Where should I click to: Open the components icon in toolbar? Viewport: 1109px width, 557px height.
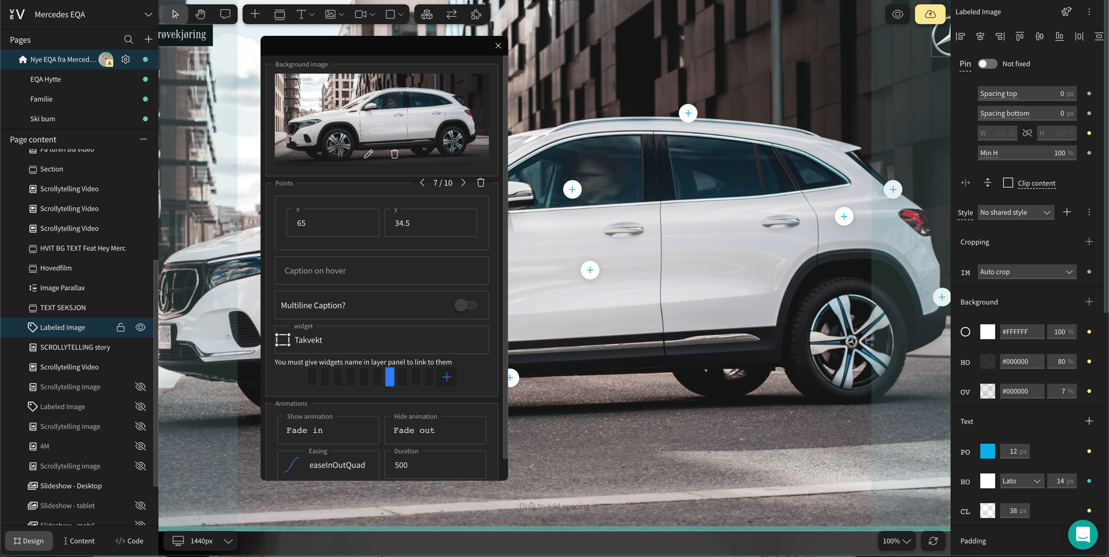427,14
